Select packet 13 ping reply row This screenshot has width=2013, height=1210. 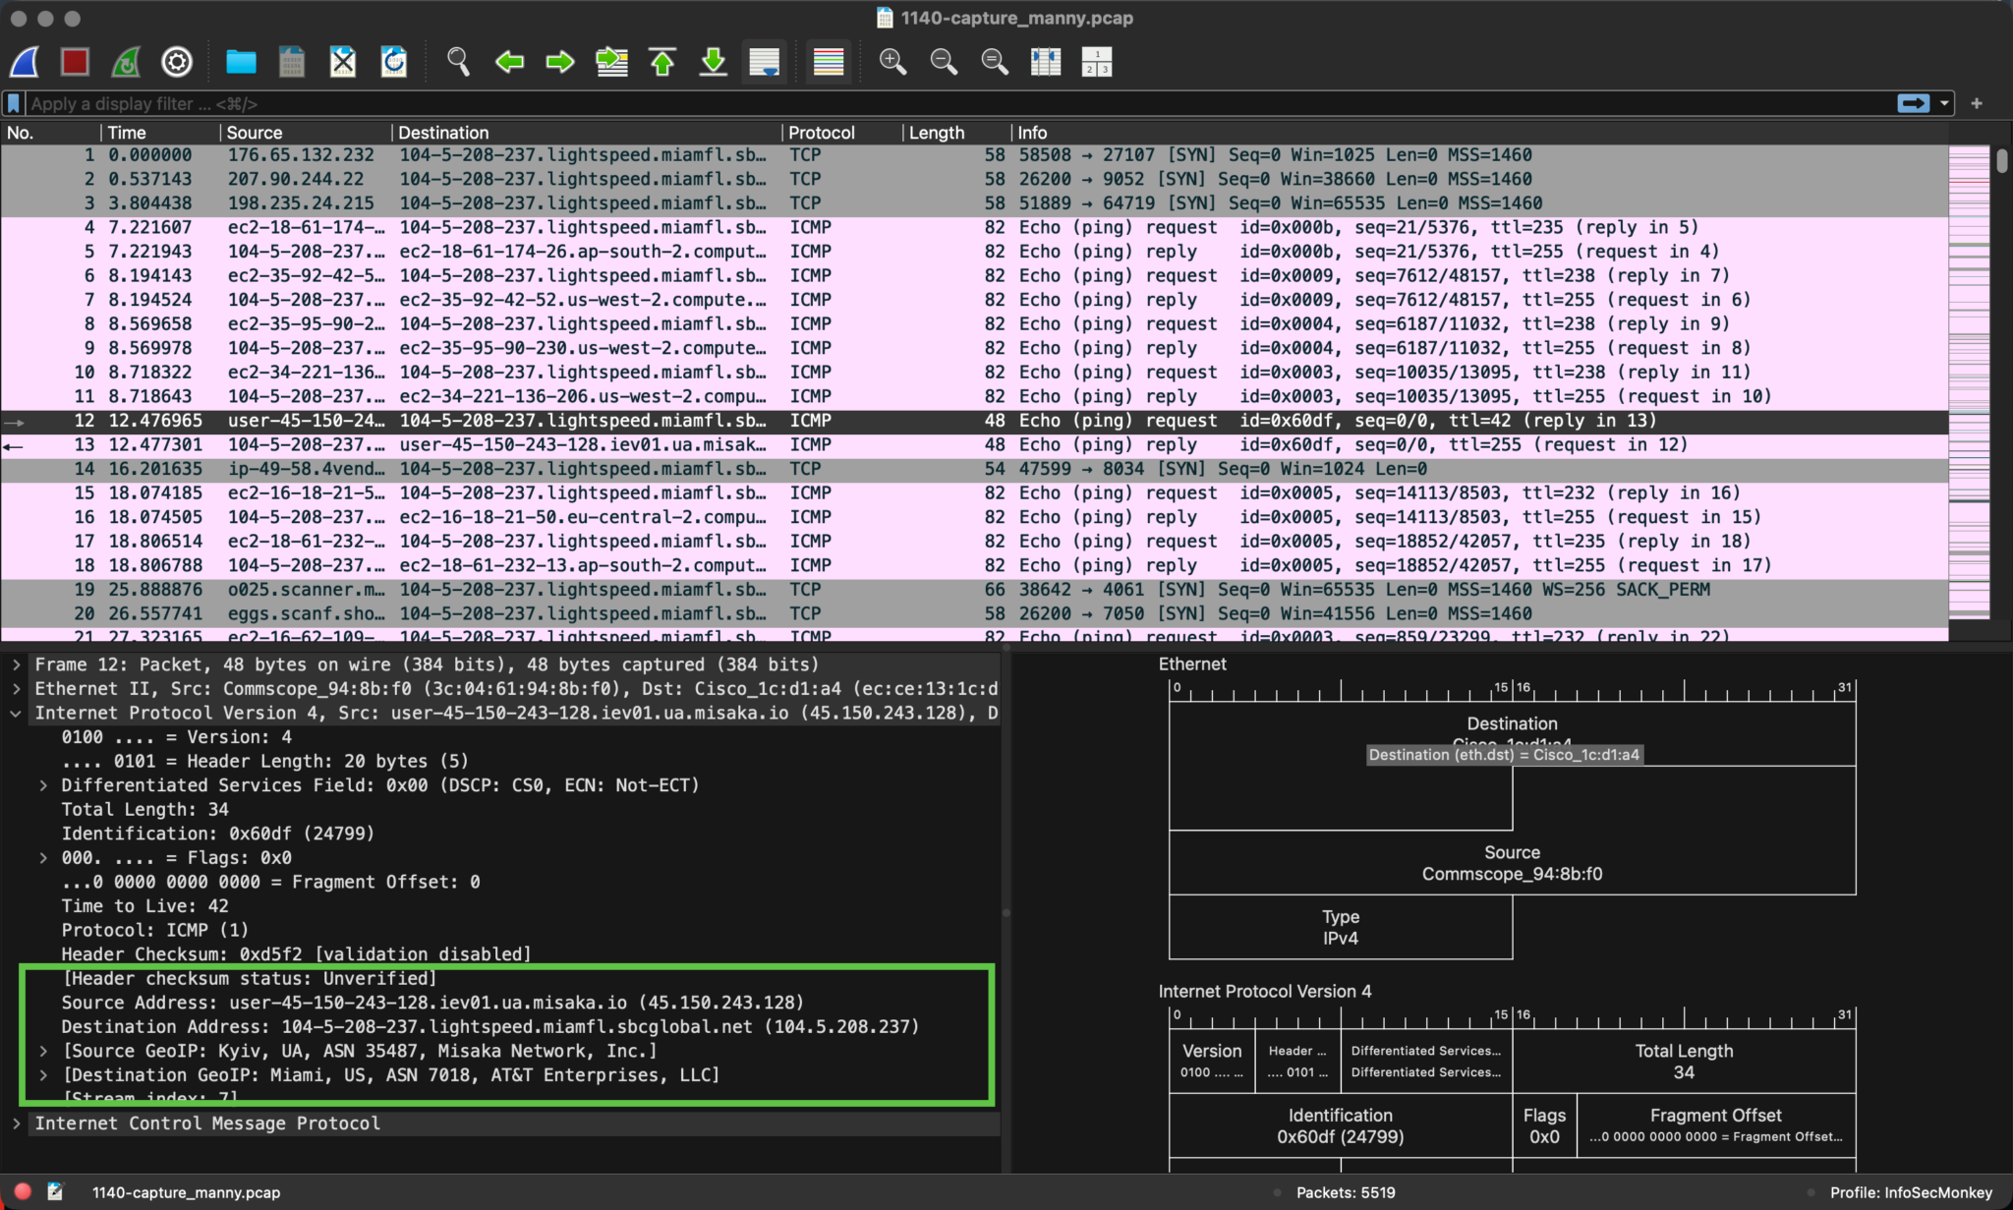tap(974, 444)
